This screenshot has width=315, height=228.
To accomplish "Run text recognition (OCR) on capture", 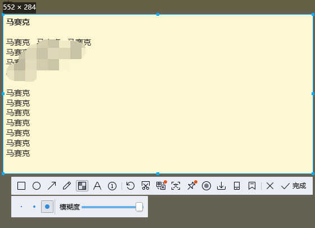I will pyautogui.click(x=175, y=186).
